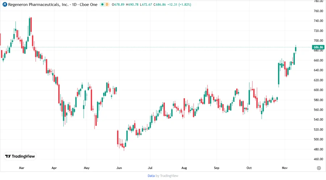Open the 'Data' link below chart
This screenshot has width=326, height=180.
(151, 176)
